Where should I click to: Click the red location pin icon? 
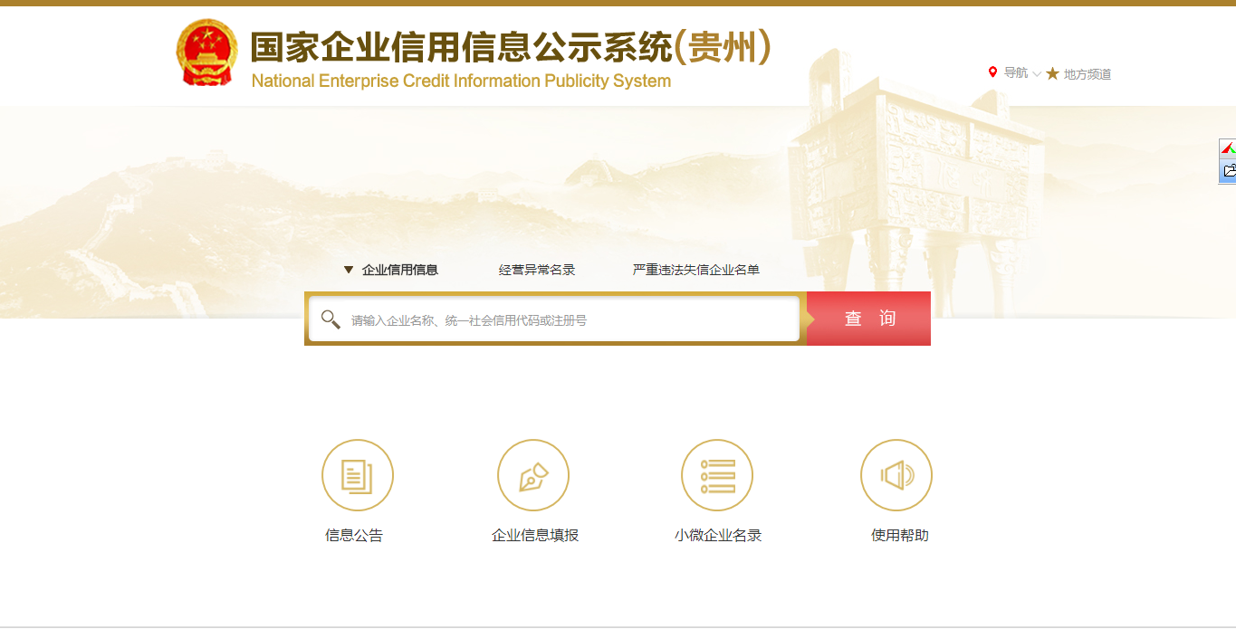tap(992, 72)
